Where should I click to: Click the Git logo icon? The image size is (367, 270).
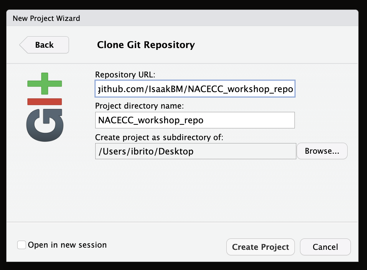point(45,106)
